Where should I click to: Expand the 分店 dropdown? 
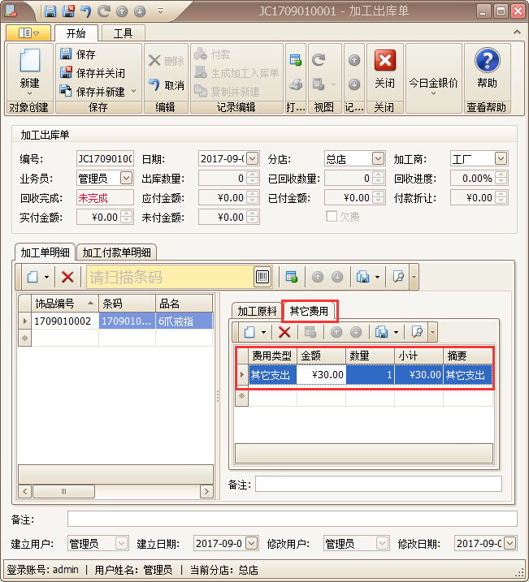click(x=378, y=158)
